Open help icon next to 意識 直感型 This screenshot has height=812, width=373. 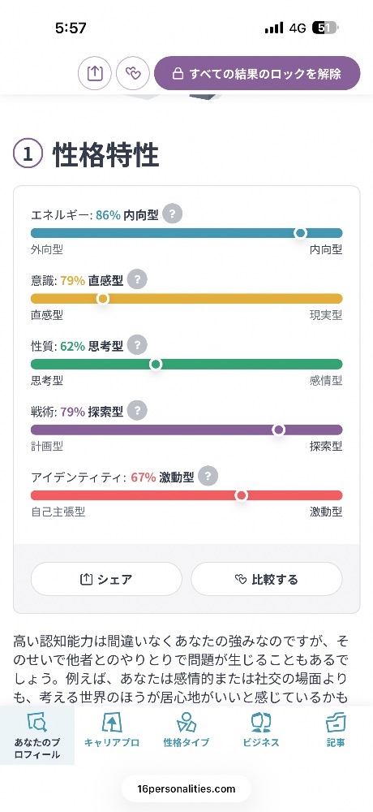[x=137, y=279]
